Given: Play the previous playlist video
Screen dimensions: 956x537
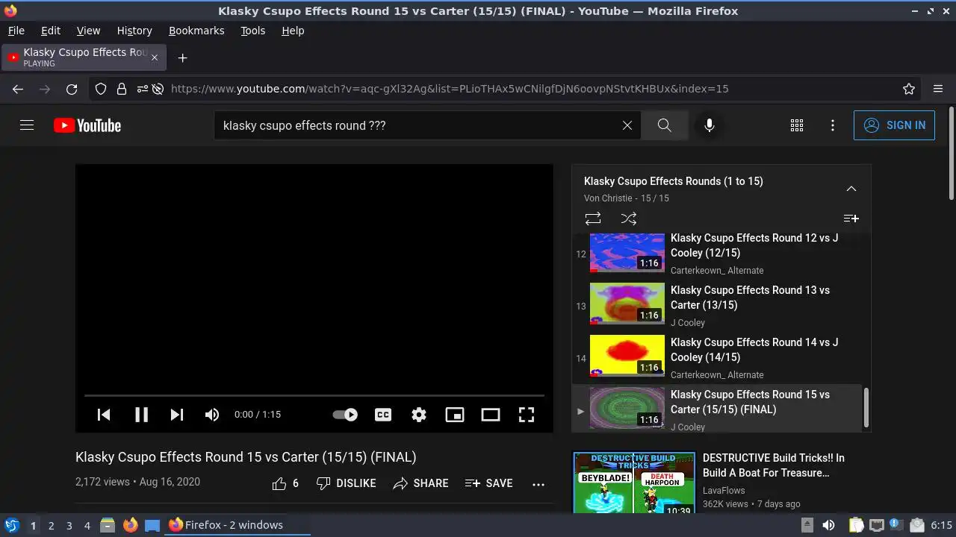Looking at the screenshot, I should coord(104,415).
